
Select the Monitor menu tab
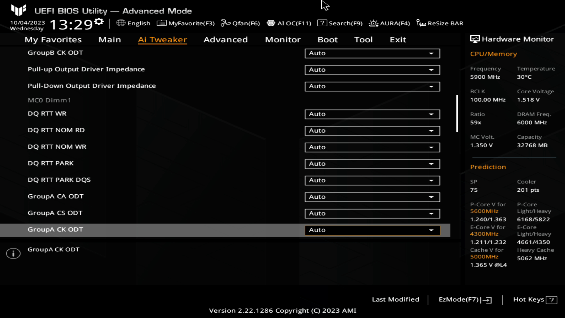282,39
